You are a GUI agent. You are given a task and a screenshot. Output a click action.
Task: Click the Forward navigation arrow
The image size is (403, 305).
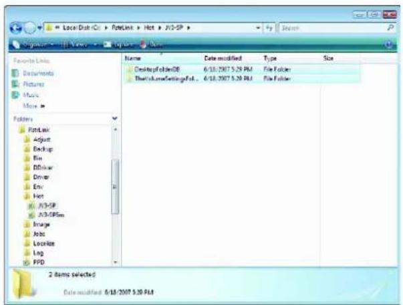[30, 28]
